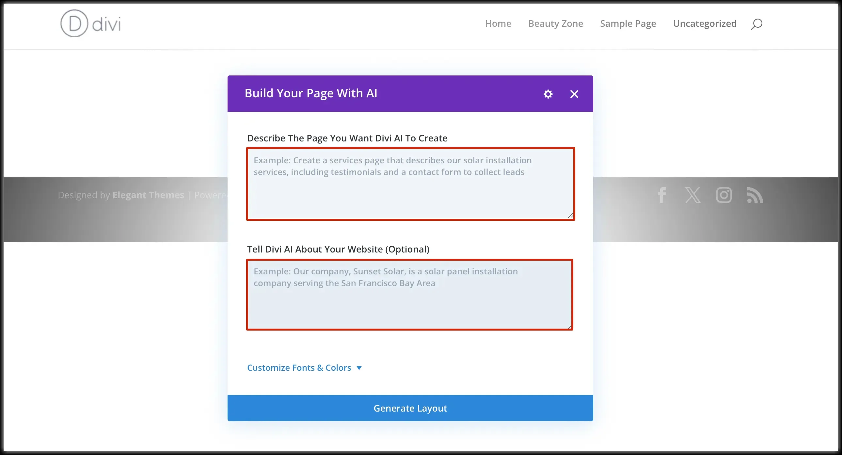
Task: Open the X social icon in the footer
Action: 692,195
